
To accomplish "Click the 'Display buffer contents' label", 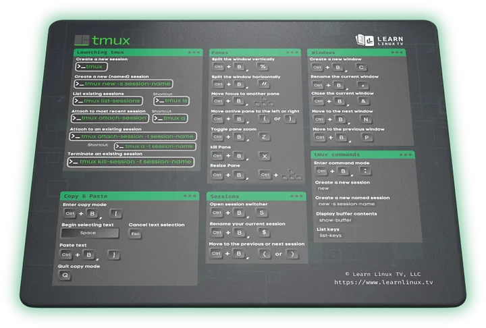I will click(x=346, y=213).
